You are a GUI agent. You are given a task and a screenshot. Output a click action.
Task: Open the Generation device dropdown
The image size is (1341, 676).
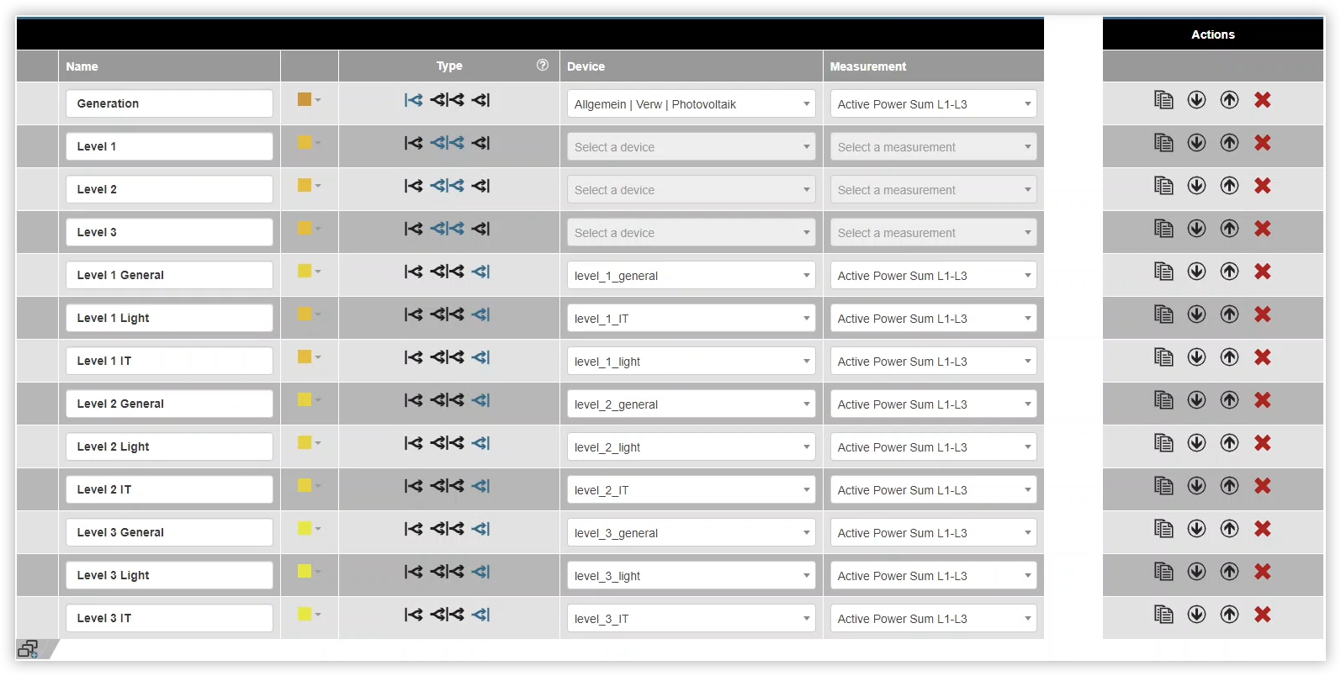691,104
